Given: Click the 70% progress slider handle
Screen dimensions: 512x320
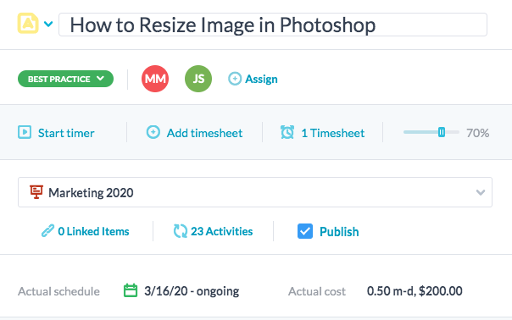Looking at the screenshot, I should pyautogui.click(x=442, y=132).
